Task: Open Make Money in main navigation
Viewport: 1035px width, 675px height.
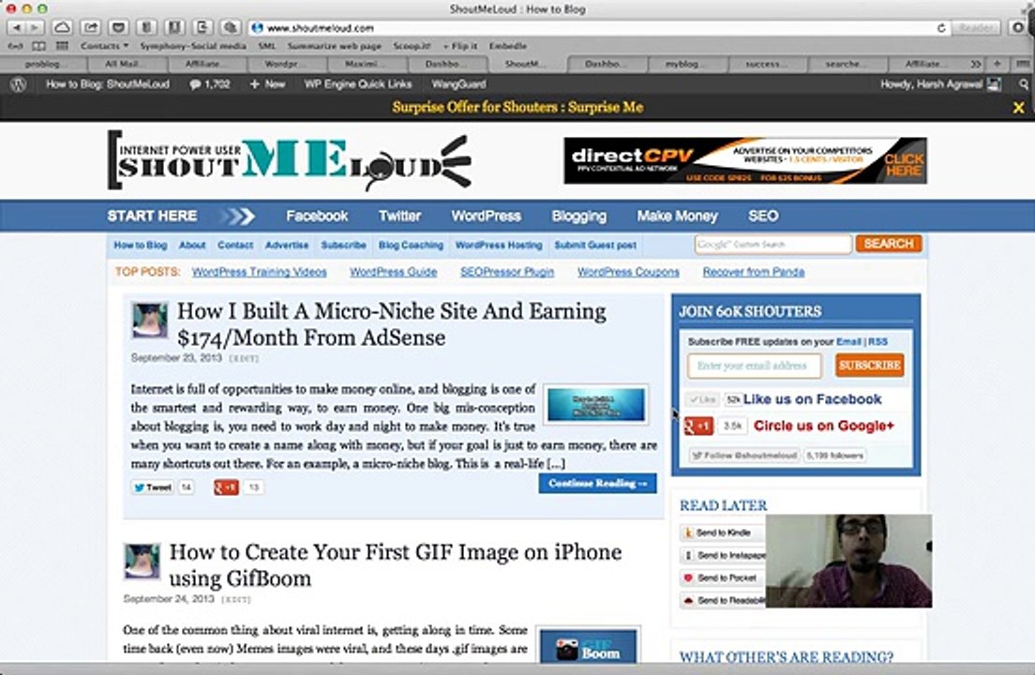Action: click(677, 217)
